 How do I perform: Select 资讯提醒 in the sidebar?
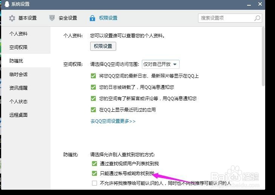pyautogui.click(x=26, y=88)
